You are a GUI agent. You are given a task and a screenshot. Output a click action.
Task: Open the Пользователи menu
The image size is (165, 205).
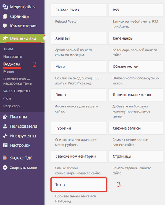[x=24, y=126]
